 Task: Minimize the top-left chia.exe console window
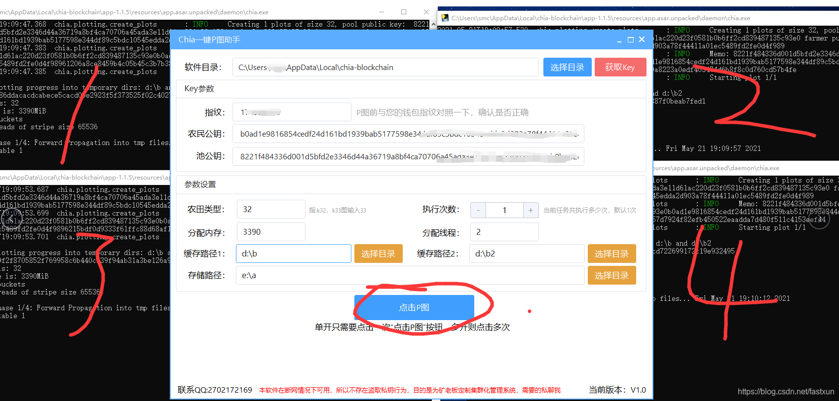(x=381, y=12)
